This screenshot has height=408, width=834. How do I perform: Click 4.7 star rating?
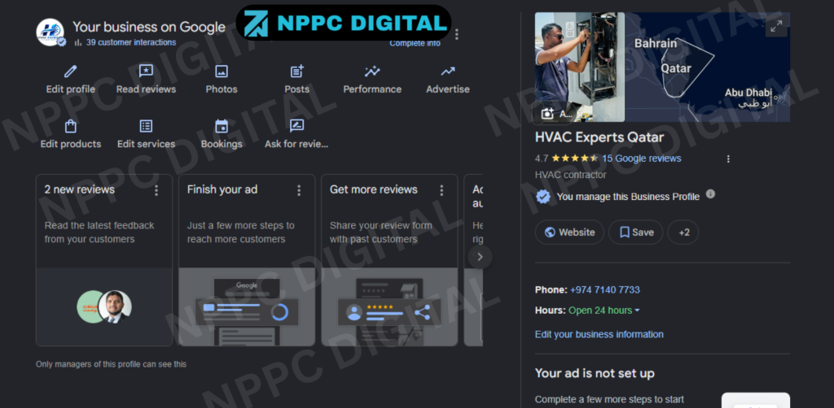pos(567,158)
